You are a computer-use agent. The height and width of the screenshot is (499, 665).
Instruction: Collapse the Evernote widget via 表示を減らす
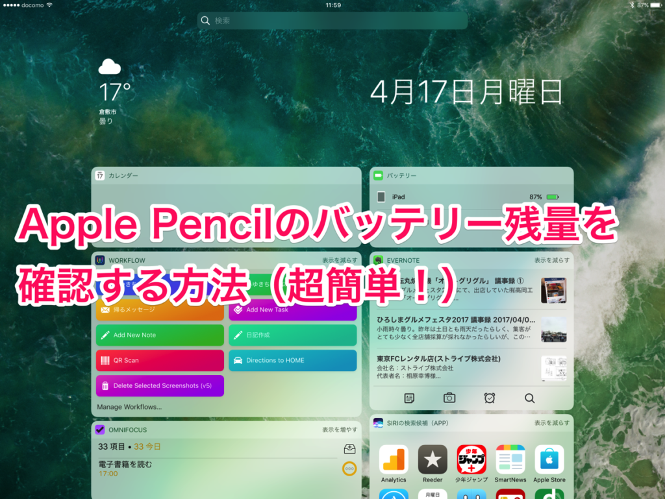tap(553, 258)
